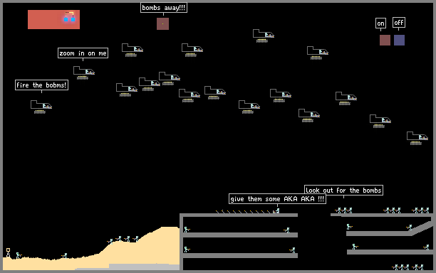Click the "give them some AKA AKA !!!" sign
The width and height of the screenshot is (436, 273).
277,198
